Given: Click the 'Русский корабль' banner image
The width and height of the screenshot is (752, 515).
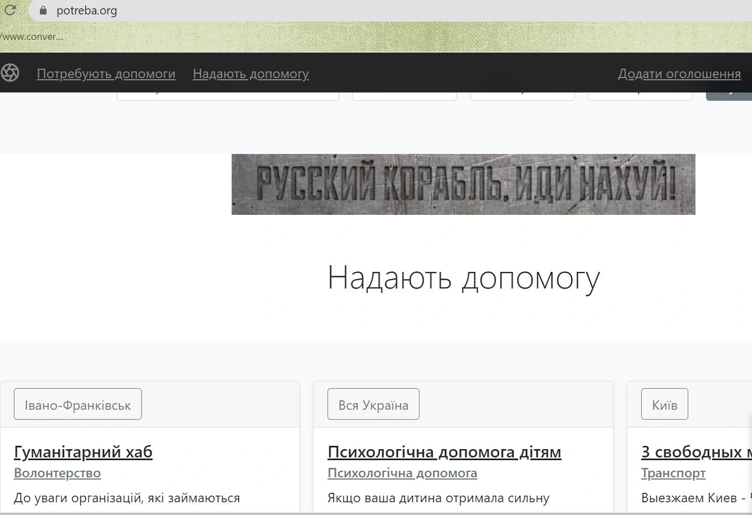Looking at the screenshot, I should click(463, 184).
